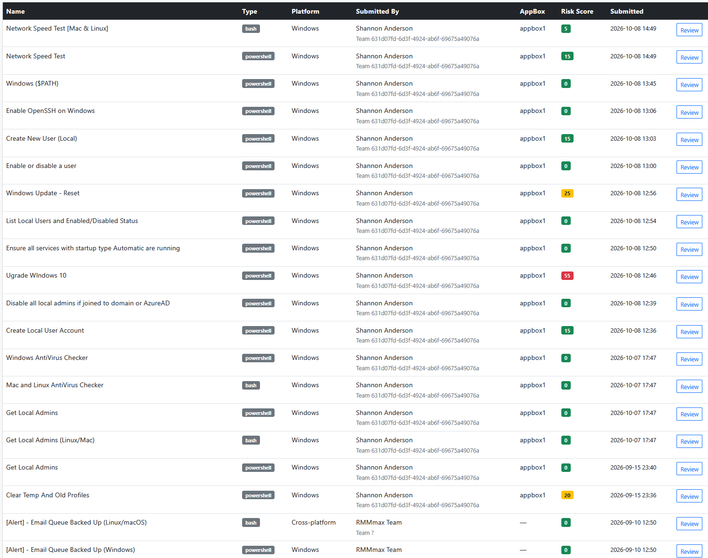The height and width of the screenshot is (558, 708).
Task: Select the "Enable or disable a user" name
Action: click(x=41, y=166)
